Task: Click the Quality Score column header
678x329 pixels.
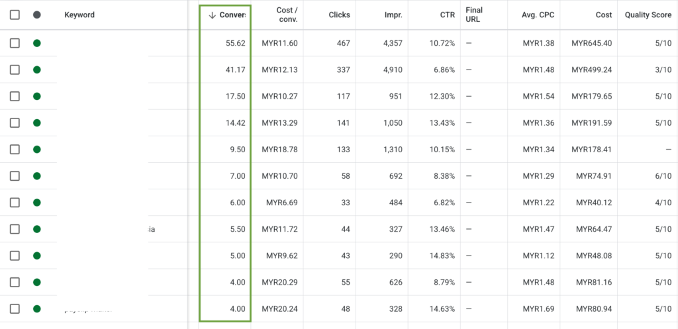Action: [648, 15]
